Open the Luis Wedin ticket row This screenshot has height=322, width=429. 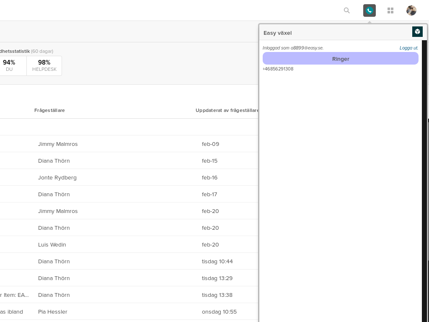pyautogui.click(x=52, y=244)
